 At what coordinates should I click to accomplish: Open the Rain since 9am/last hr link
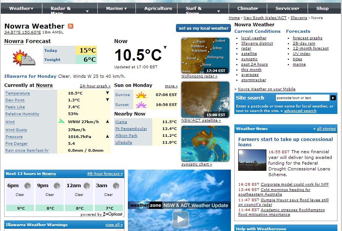[x=27, y=150]
